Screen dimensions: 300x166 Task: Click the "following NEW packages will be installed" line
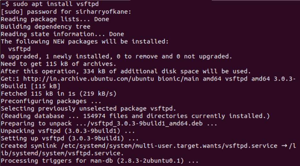click(x=85, y=41)
